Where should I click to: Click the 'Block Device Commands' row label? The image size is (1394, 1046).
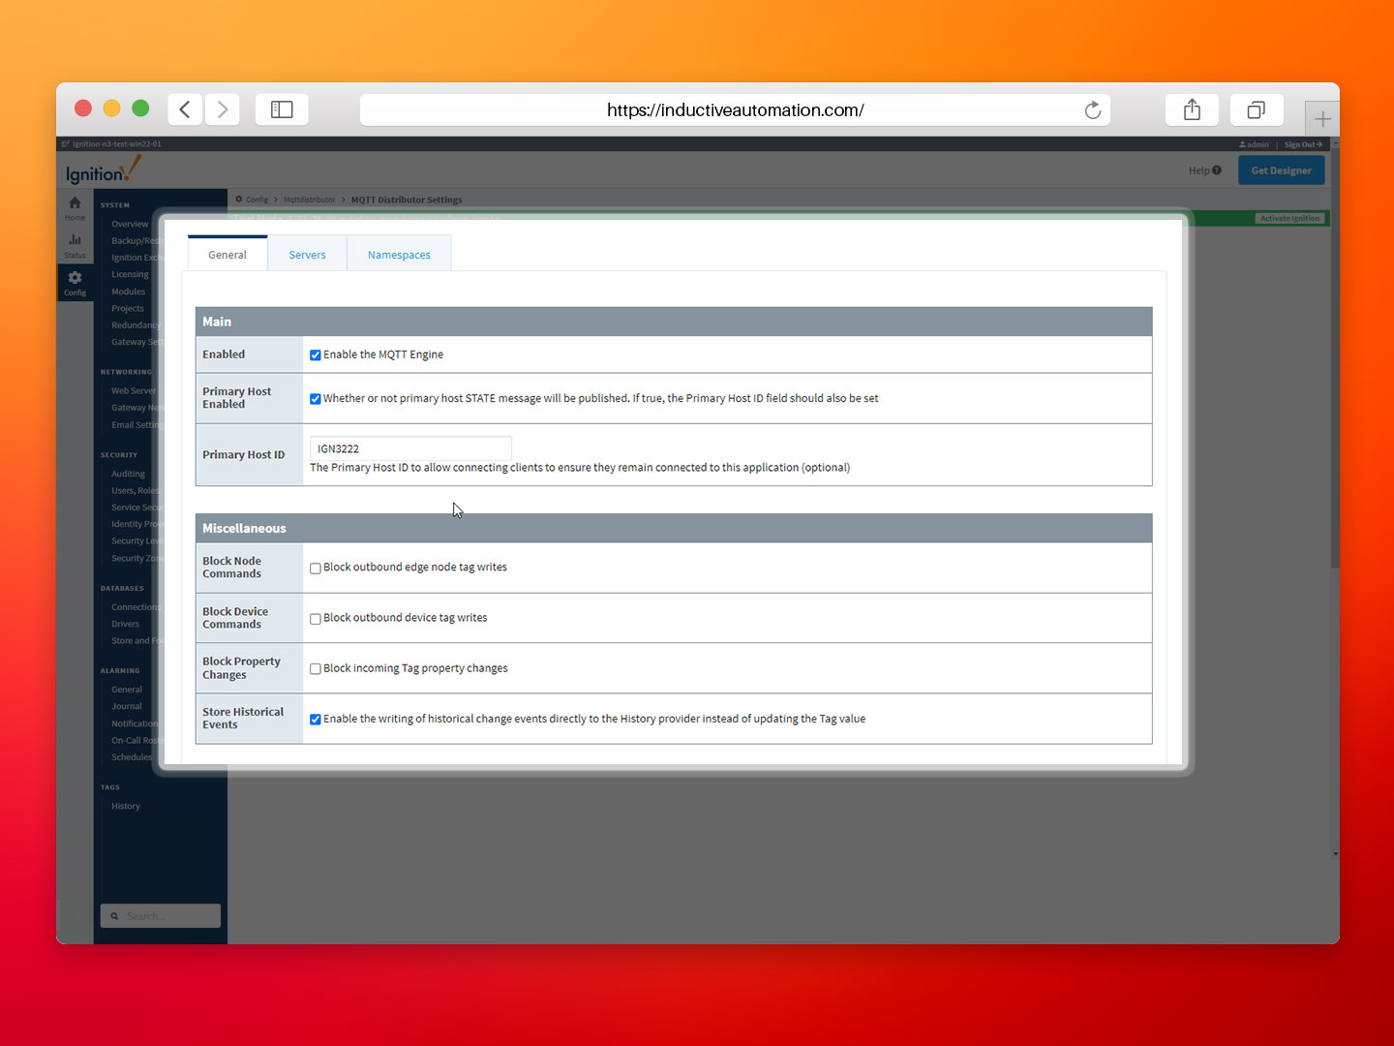coord(235,618)
